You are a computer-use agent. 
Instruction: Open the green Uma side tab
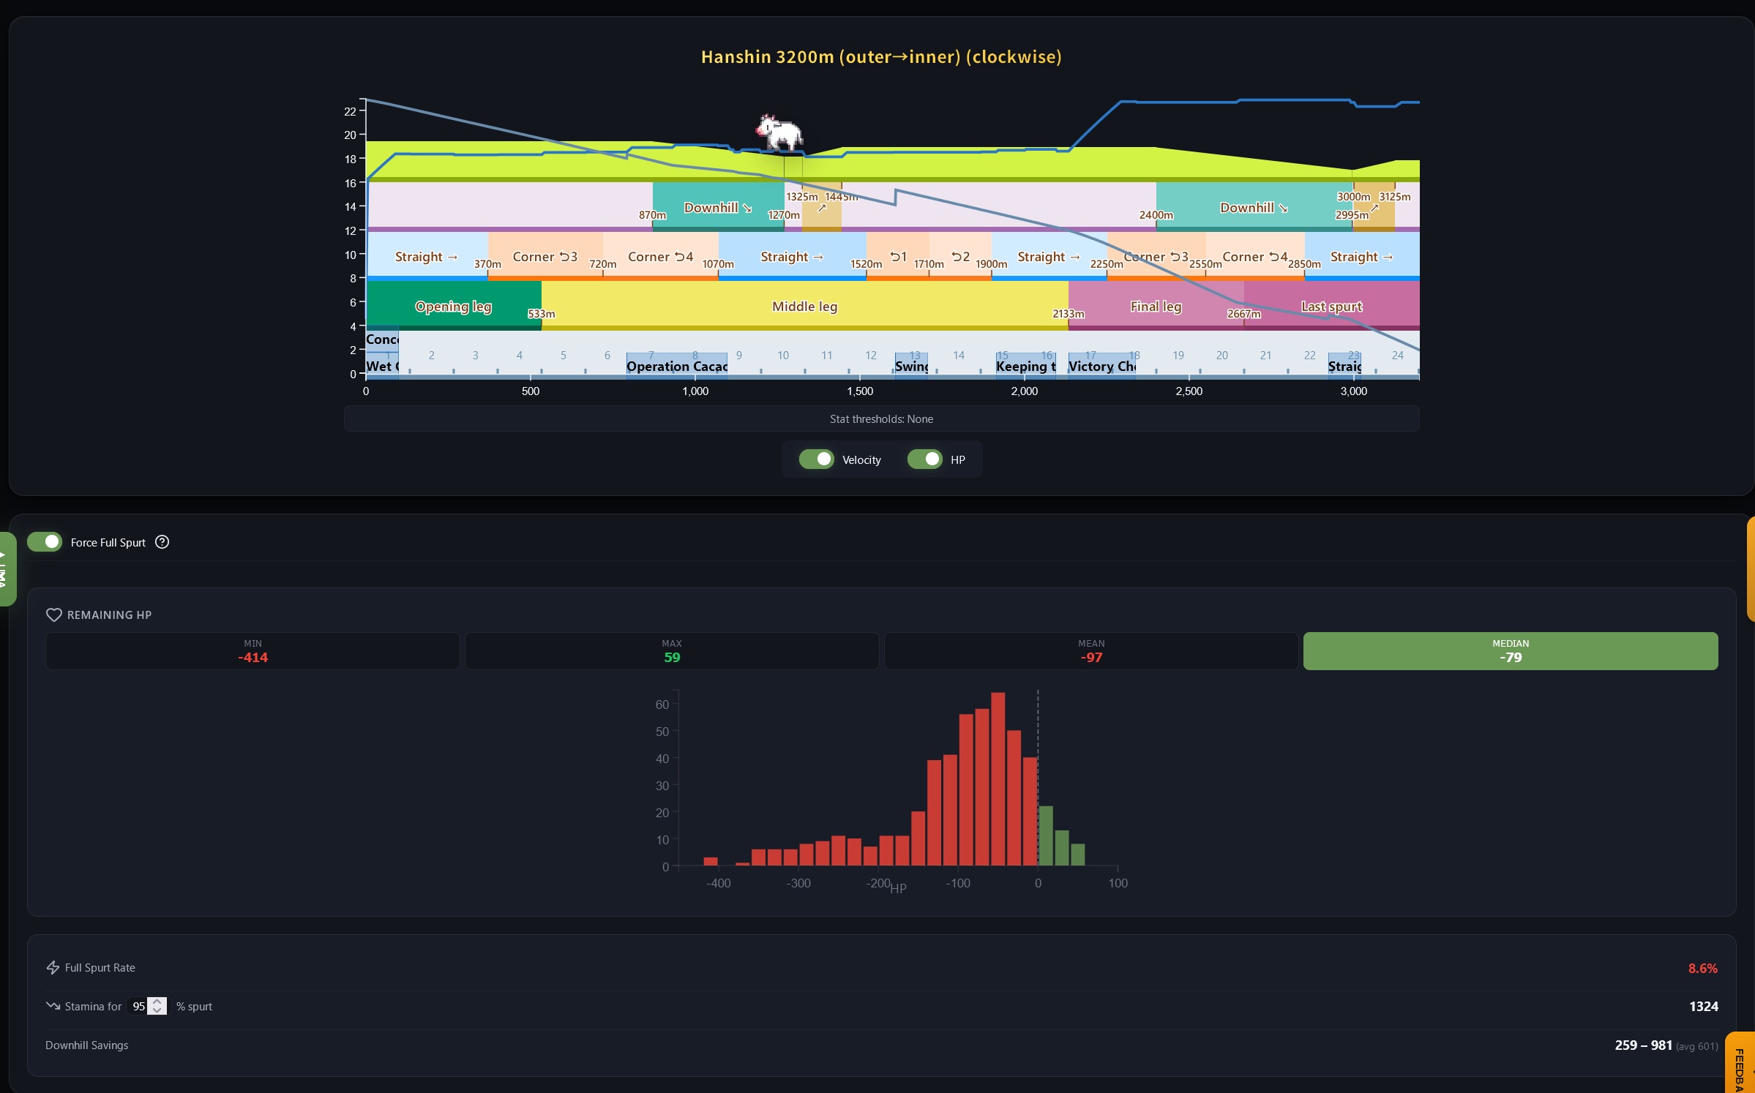pos(6,569)
